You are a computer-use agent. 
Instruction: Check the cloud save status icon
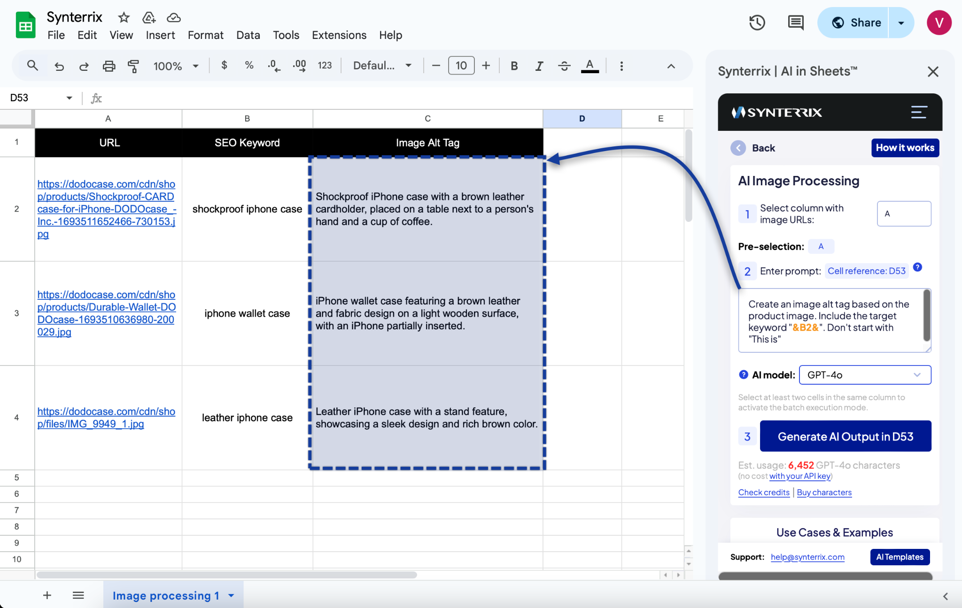coord(174,18)
